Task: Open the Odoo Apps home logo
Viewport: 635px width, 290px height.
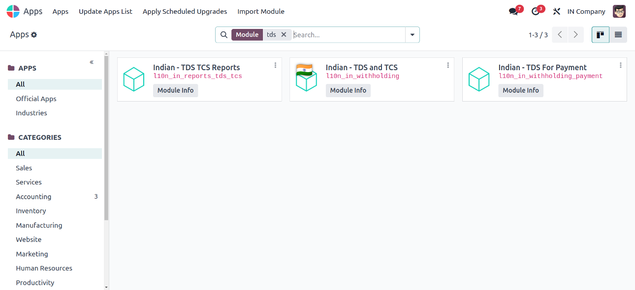Action: [x=13, y=11]
